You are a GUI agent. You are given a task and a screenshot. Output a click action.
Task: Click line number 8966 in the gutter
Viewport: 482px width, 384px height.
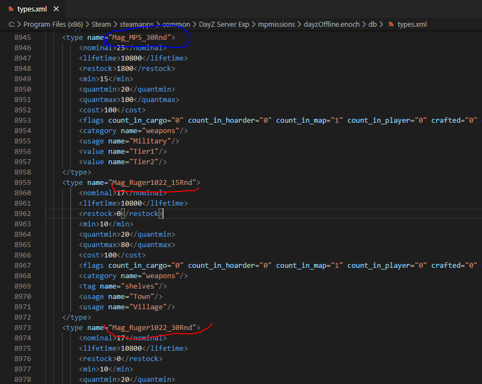23,255
